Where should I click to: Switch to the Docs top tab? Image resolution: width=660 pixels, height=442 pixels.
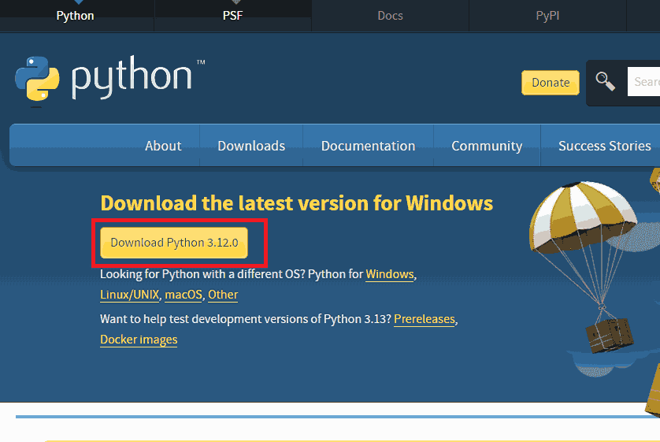point(390,16)
